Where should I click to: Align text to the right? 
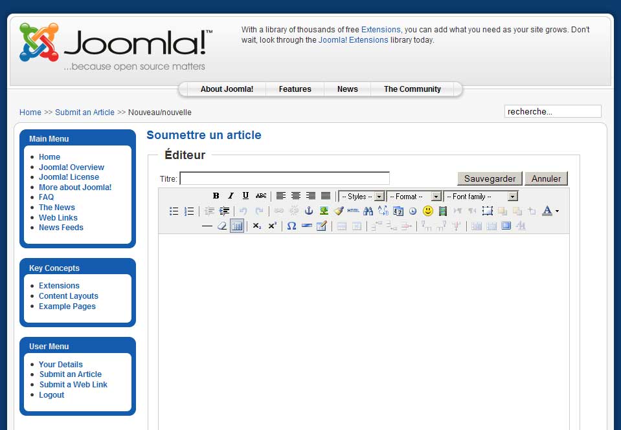(x=311, y=196)
